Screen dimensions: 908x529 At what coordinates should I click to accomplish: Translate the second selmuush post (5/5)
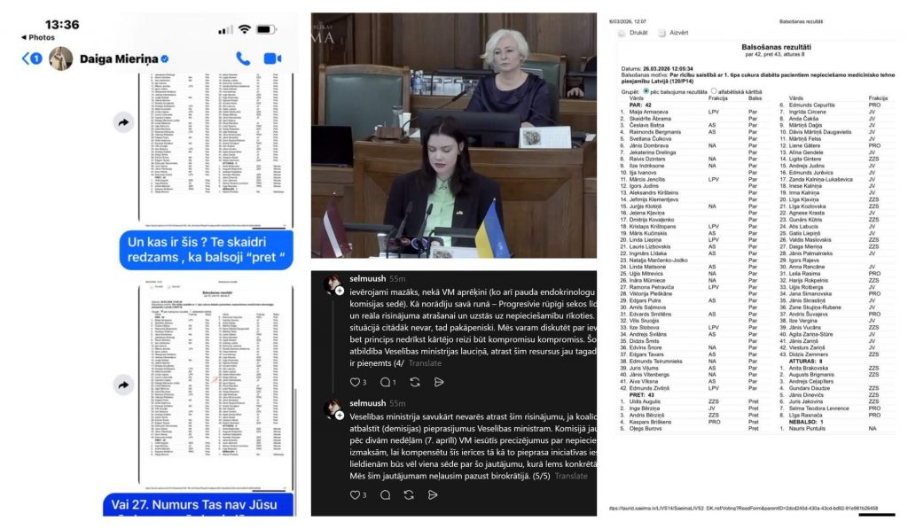(x=544, y=476)
